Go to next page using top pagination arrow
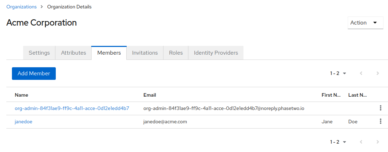The height and width of the screenshot is (152, 388). [x=377, y=73]
